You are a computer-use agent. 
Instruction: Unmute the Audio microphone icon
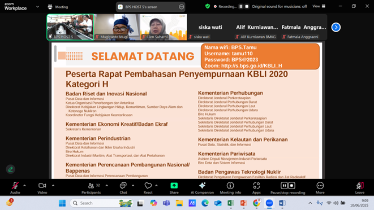tap(15, 186)
